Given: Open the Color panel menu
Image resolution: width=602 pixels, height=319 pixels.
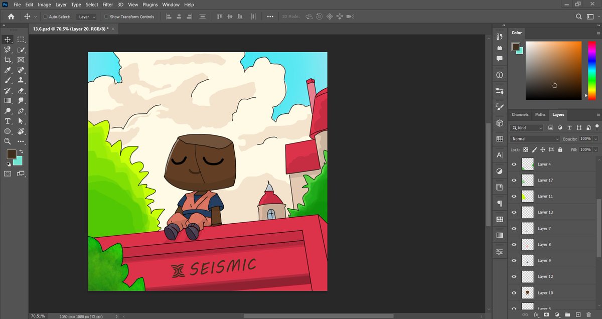Looking at the screenshot, I should 598,33.
